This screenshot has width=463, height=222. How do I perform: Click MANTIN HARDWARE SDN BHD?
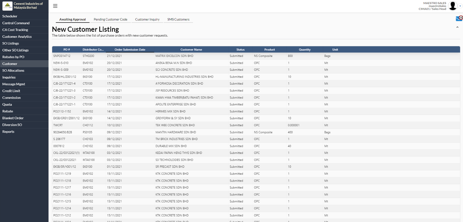(x=176, y=132)
